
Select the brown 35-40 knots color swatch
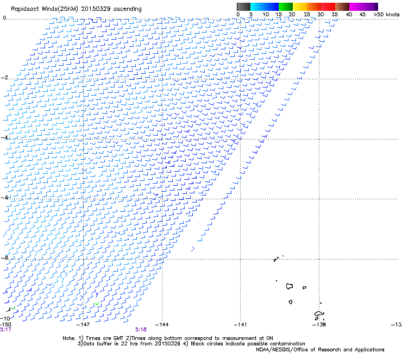[342, 7]
